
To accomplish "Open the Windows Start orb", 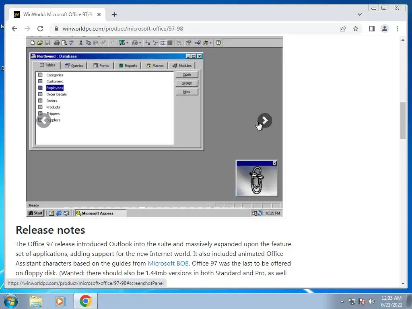I will click(11, 301).
